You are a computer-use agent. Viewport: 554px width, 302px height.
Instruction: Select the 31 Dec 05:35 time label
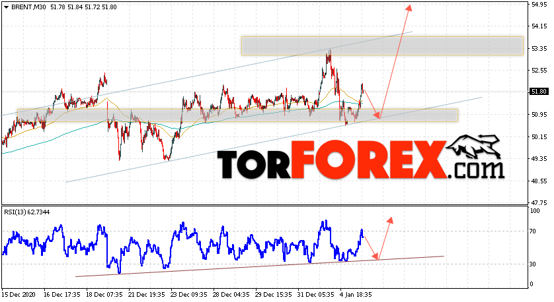(x=317, y=295)
